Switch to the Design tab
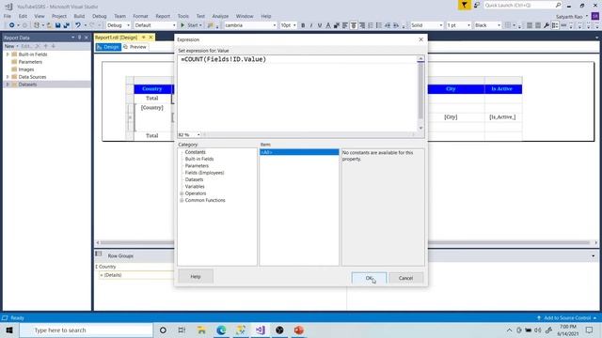This screenshot has width=602, height=338. click(108, 47)
